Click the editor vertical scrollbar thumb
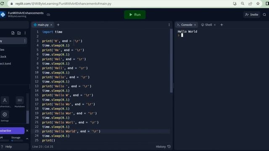This screenshot has height=151, width=269. [x=171, y=61]
